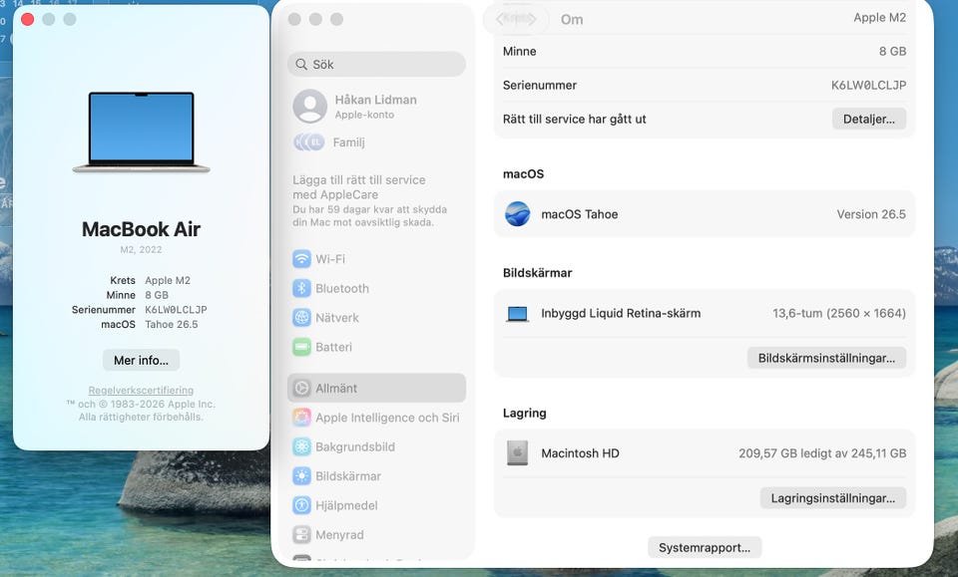This screenshot has height=577, width=958.
Task: Click the 8 GB Minne value in settings
Action: point(892,51)
